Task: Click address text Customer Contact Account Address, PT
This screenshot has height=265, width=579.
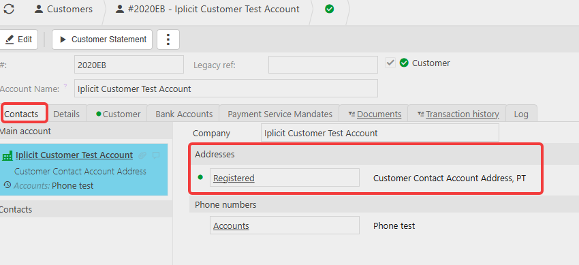Action: point(450,178)
